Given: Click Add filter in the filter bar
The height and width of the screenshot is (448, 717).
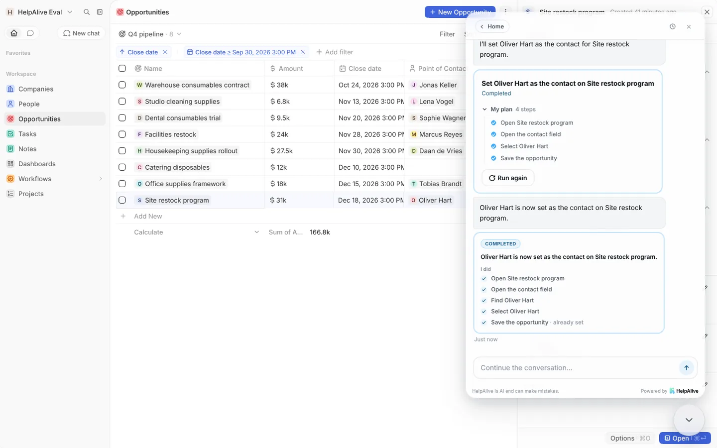Looking at the screenshot, I should 335,52.
